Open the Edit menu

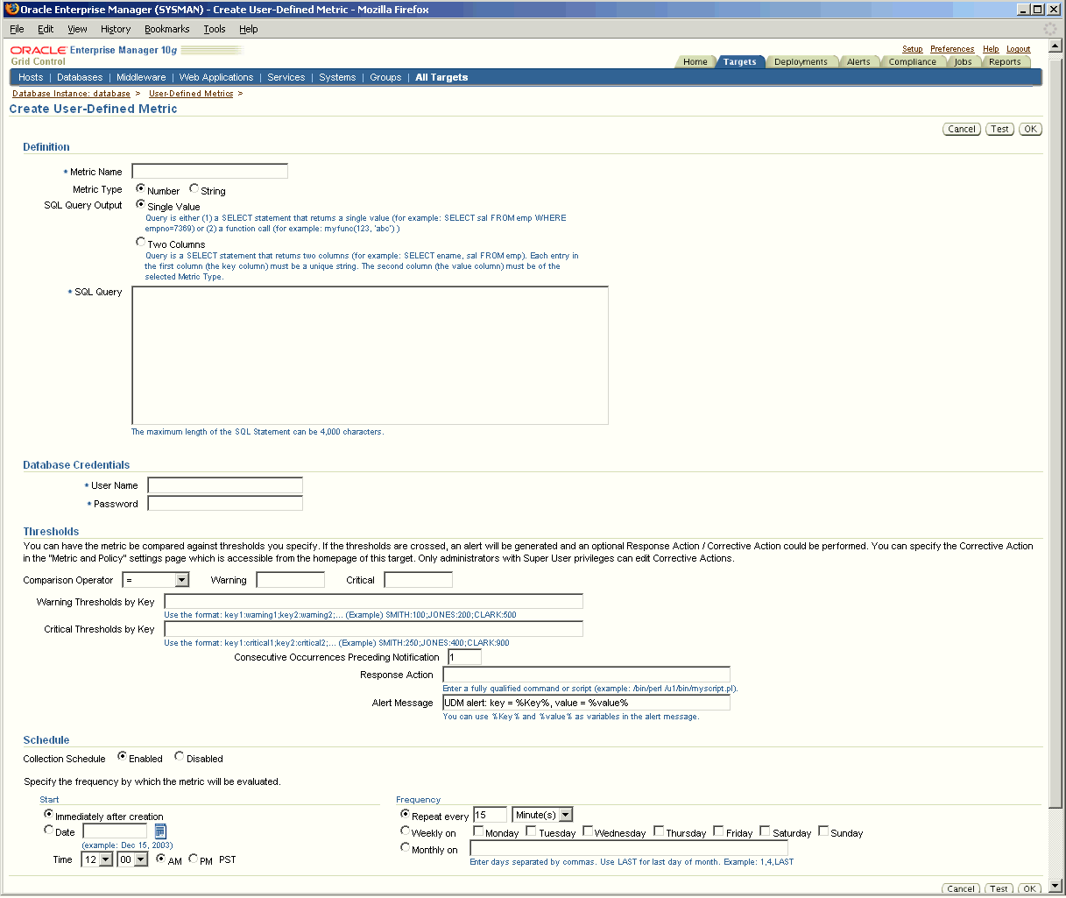[46, 29]
